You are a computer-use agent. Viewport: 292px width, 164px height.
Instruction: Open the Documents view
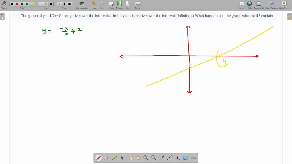point(259,5)
